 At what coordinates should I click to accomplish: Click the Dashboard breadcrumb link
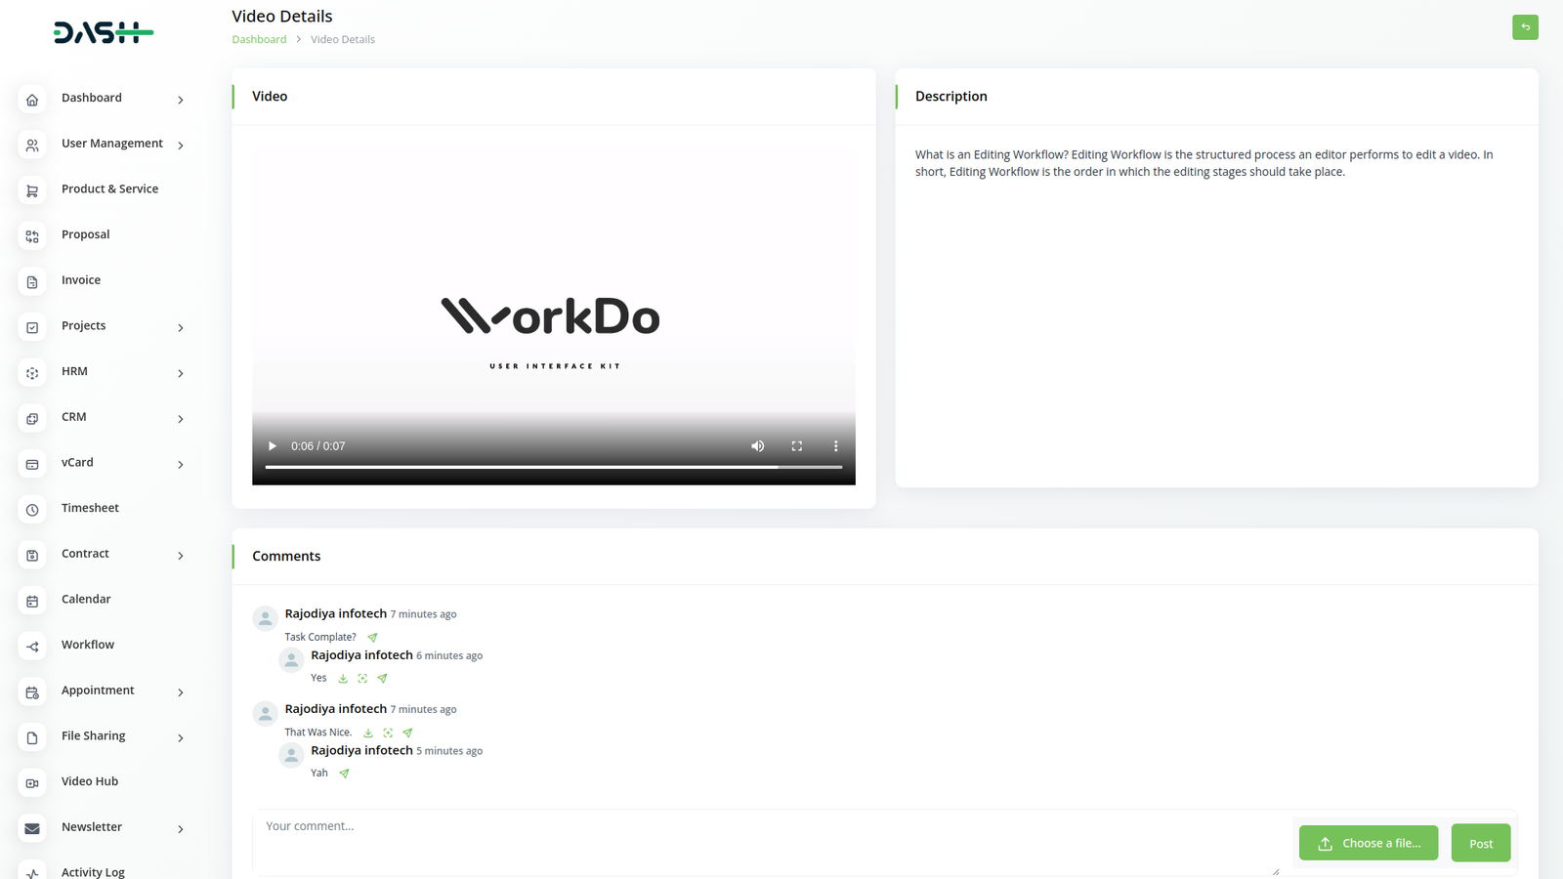[259, 40]
